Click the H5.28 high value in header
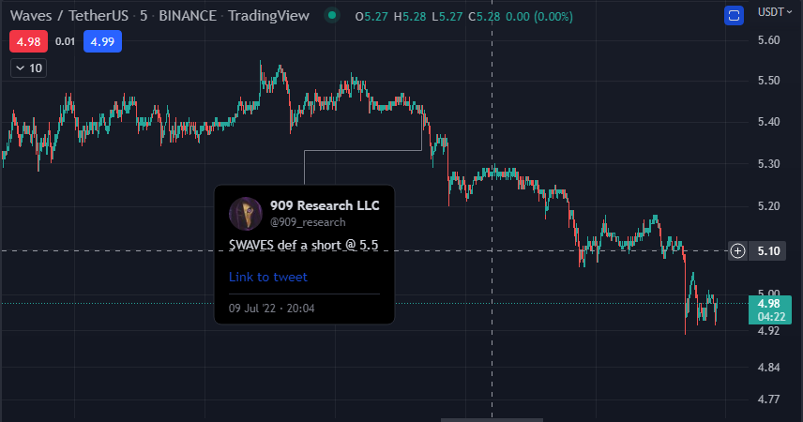Image resolution: width=803 pixels, height=422 pixels. tap(410, 16)
